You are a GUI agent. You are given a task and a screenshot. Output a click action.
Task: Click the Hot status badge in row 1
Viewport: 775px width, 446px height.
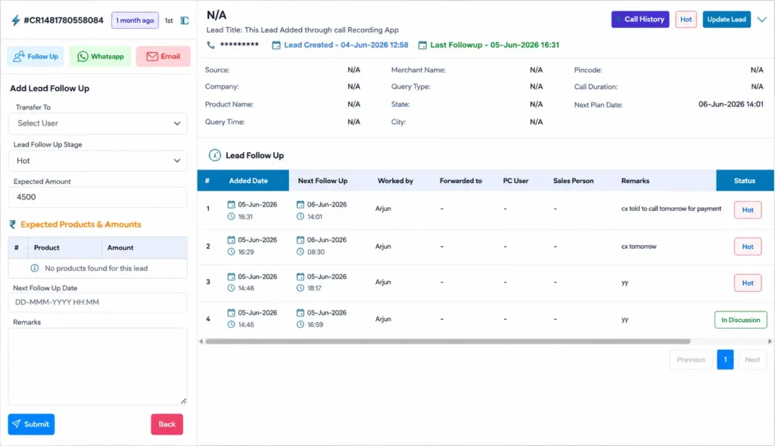tap(748, 210)
